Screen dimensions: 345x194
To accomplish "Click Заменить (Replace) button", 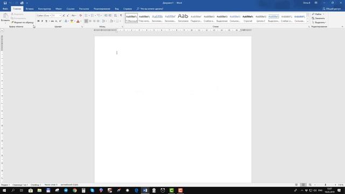I will [x=318, y=18].
